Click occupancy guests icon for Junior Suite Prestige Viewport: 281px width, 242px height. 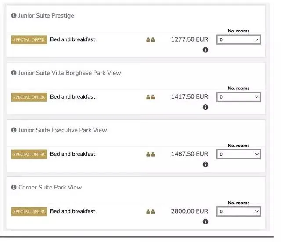coord(150,40)
